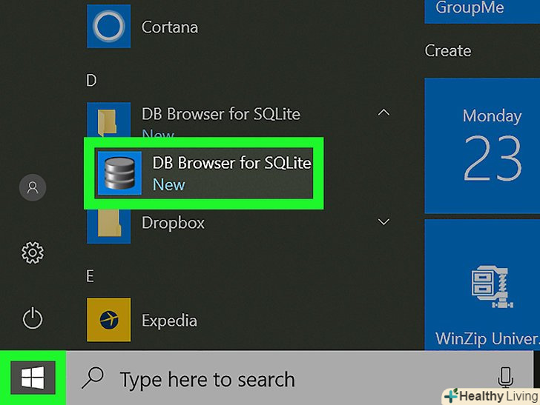Screen dimensions: 540x405
Task: Open the Expedia app icon
Action: (108, 320)
